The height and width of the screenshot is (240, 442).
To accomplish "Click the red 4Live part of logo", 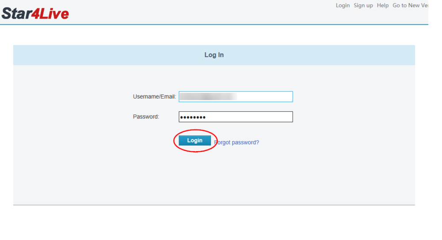I will pos(50,14).
